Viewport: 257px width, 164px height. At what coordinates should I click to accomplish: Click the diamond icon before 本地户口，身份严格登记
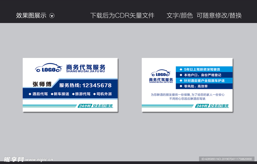tap(181, 74)
